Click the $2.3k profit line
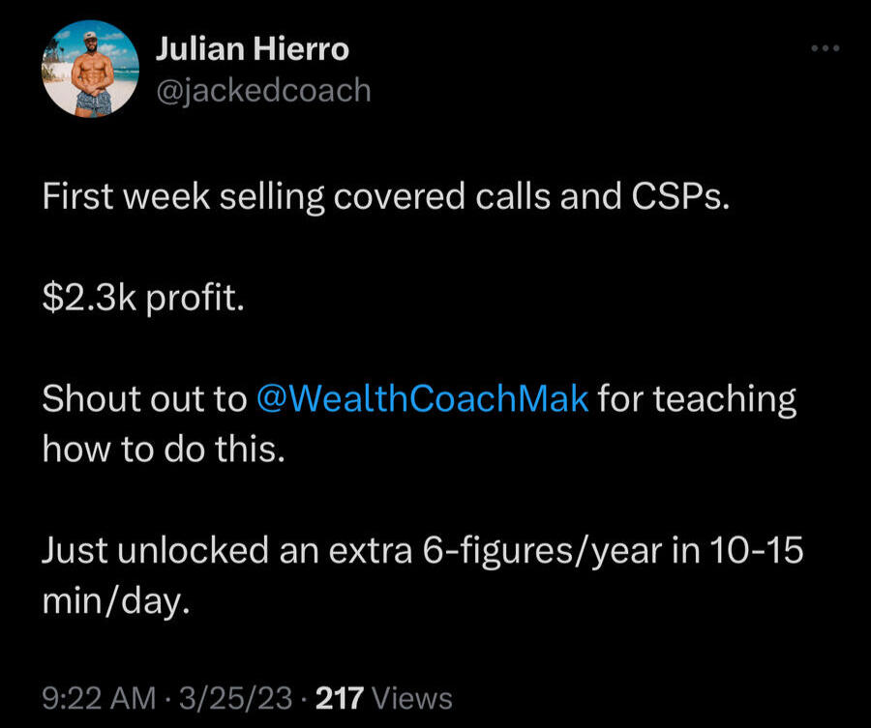The width and height of the screenshot is (871, 728). (142, 298)
